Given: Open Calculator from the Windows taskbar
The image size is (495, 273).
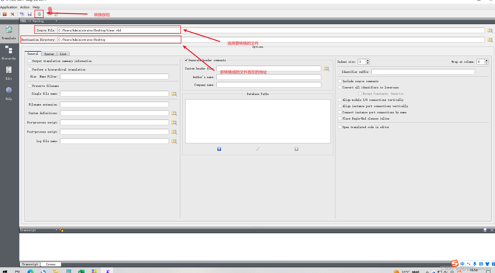Looking at the screenshot, I should [69, 271].
